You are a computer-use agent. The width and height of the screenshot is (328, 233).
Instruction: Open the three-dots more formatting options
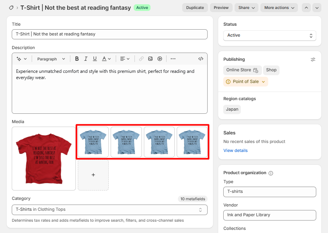(173, 59)
